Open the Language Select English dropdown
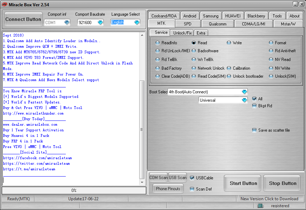 [x=137, y=22]
